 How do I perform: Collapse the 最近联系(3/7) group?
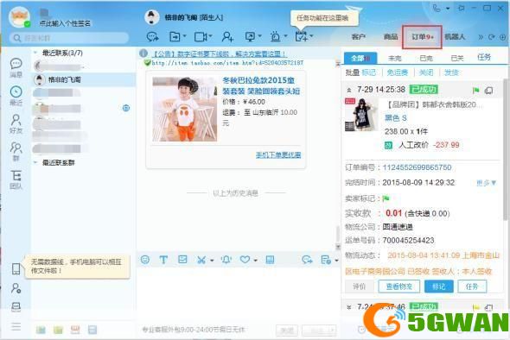point(35,53)
